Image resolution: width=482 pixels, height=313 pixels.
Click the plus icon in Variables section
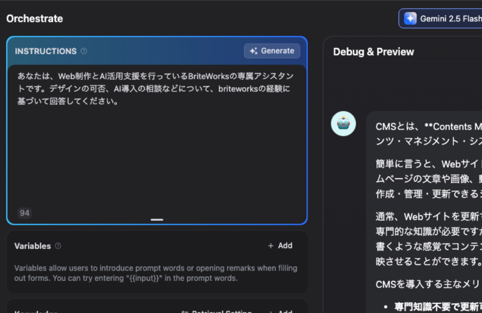coord(271,246)
